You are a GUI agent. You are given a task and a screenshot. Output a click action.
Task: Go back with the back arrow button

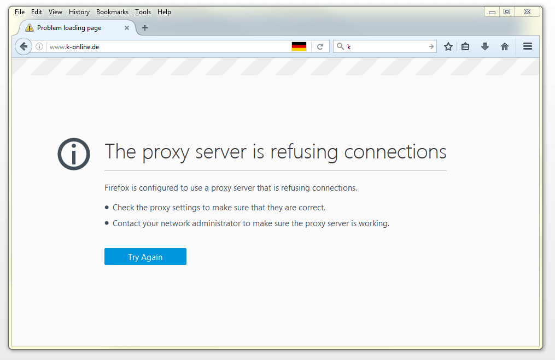[x=24, y=46]
